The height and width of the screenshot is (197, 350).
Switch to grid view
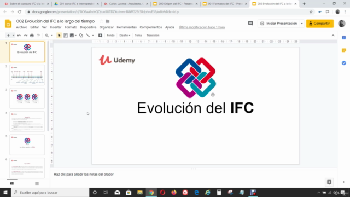37,184
